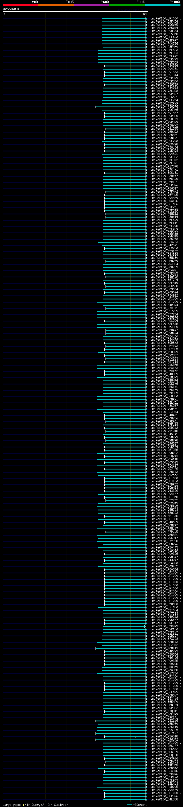
Task: Open hit UniRef100_Q56WW5
Action: pyautogui.click(x=164, y=25)
